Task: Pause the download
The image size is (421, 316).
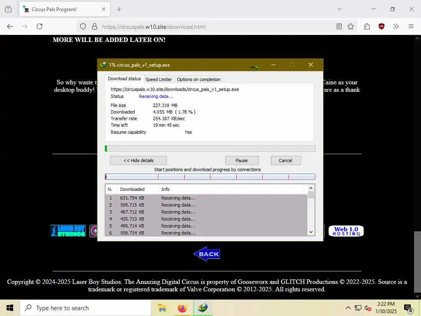Action: pos(242,160)
